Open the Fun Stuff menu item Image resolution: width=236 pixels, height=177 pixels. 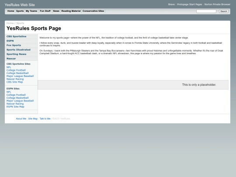(x=45, y=11)
